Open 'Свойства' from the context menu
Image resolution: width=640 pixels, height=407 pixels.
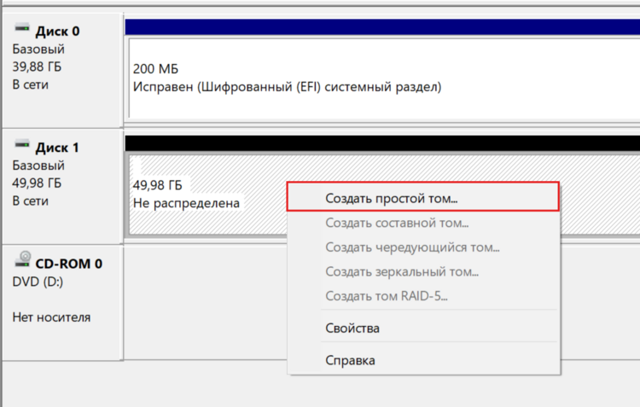tap(352, 328)
